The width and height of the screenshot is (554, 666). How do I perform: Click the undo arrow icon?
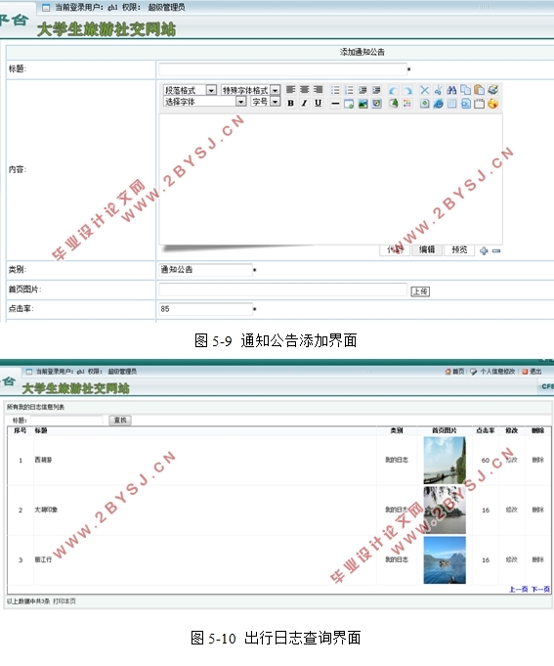pos(393,90)
